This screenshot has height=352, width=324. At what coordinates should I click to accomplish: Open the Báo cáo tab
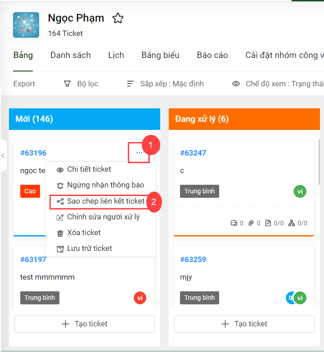click(212, 55)
